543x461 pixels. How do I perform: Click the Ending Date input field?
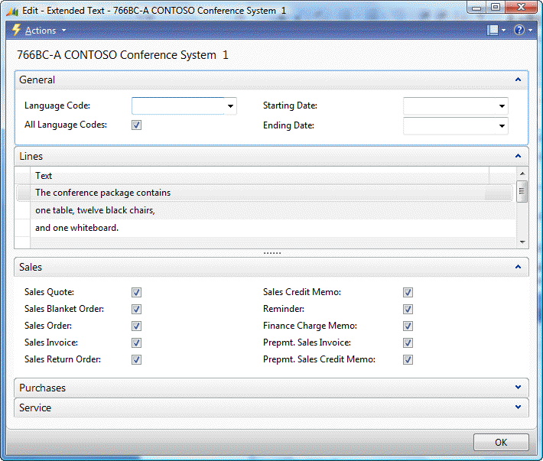click(450, 125)
